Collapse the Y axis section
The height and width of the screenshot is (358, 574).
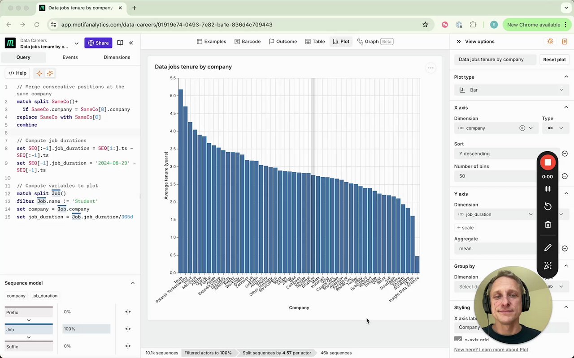pyautogui.click(x=566, y=194)
